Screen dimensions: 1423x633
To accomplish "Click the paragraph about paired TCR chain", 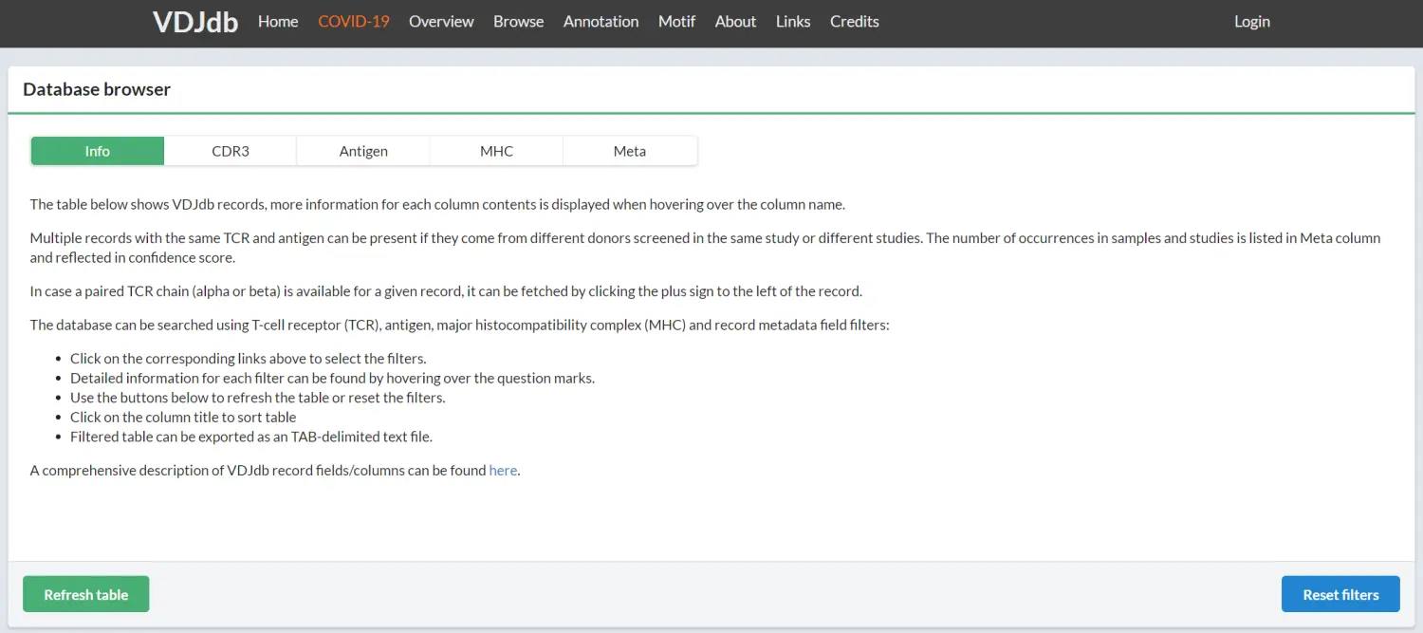I will coord(446,291).
